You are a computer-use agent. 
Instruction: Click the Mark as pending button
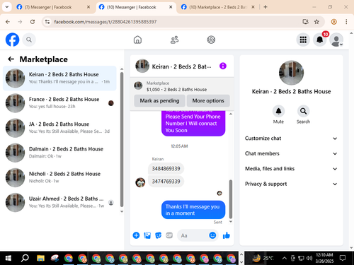tap(159, 100)
